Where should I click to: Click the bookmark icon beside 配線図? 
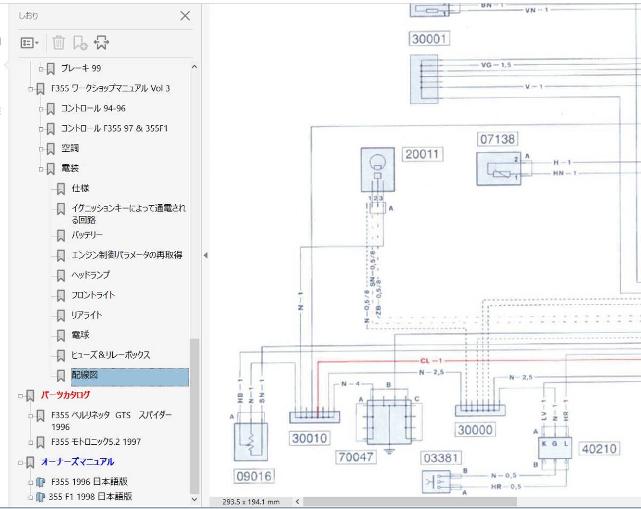(x=61, y=375)
